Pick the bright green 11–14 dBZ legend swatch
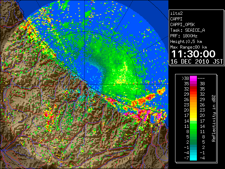This screenshot has width=225, height=169. tap(193, 126)
